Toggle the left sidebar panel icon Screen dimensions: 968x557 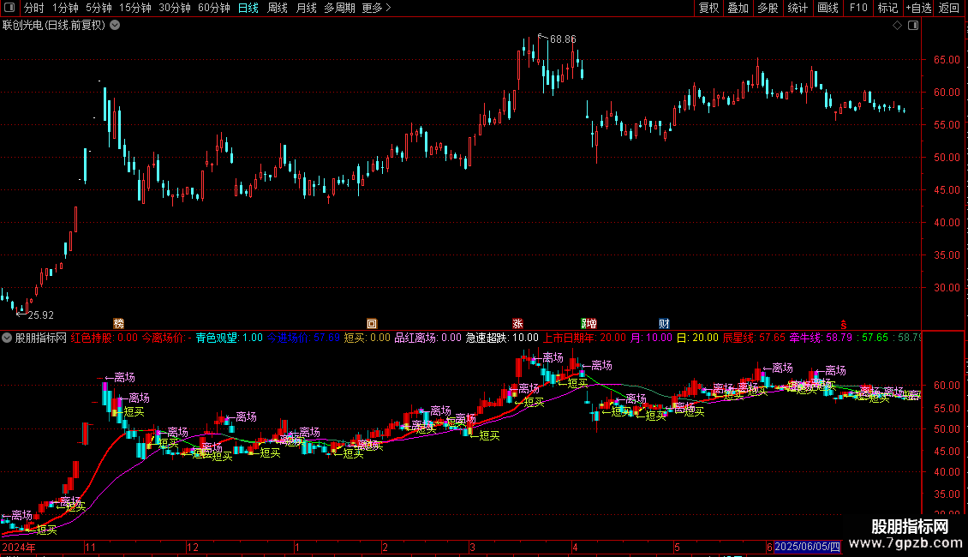tap(9, 8)
